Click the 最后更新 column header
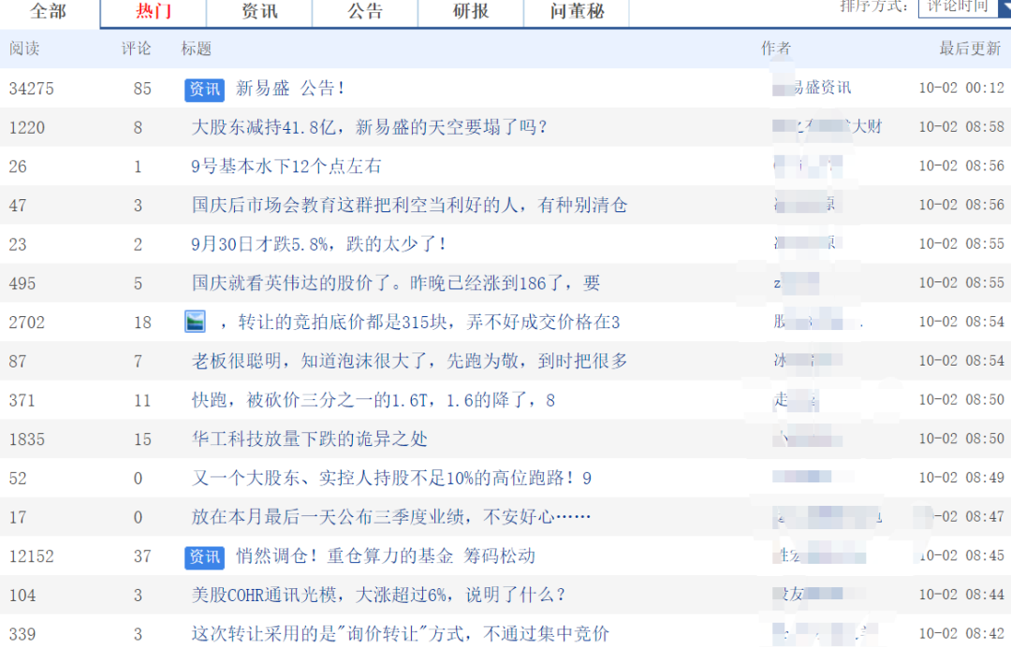 [x=970, y=49]
